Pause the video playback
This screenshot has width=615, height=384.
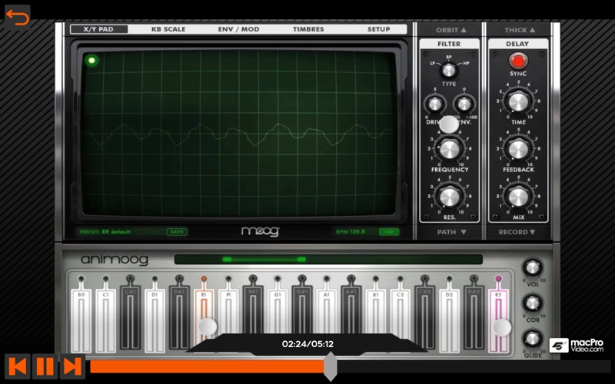[x=45, y=366]
